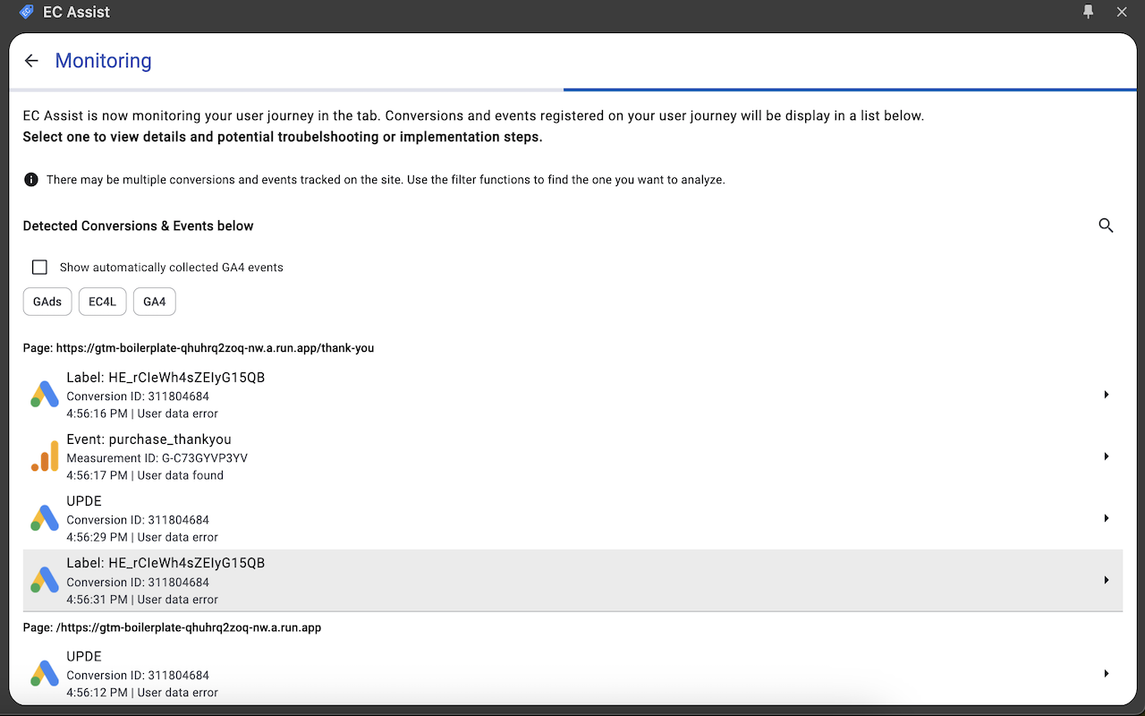The height and width of the screenshot is (716, 1145).
Task: Click the Google Ads icon under the second page section
Action: [44, 673]
